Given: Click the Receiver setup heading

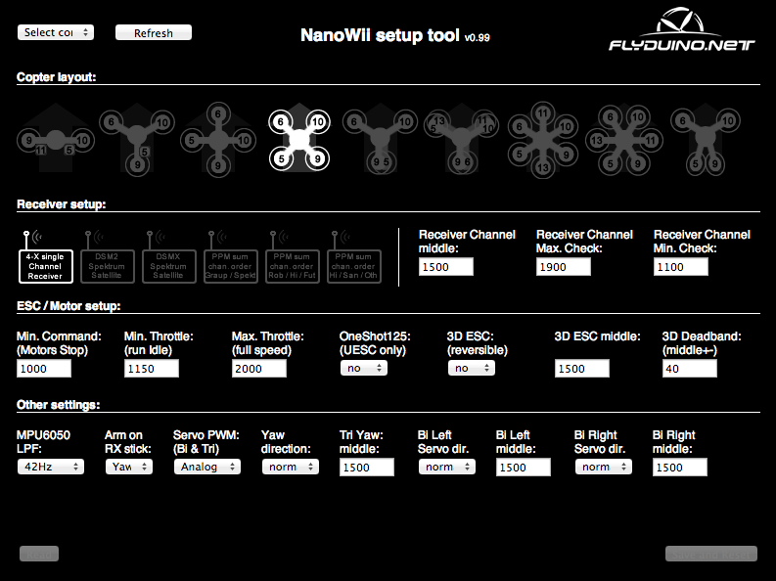Looking at the screenshot, I should 62,204.
